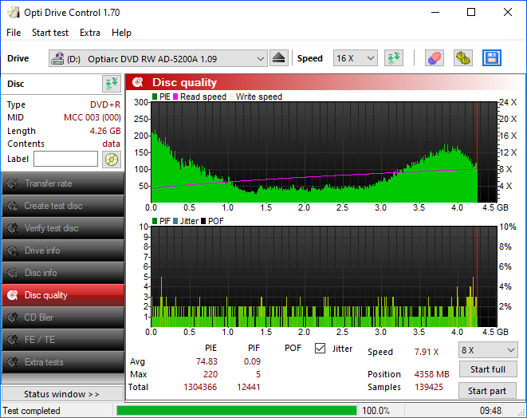Select the CD Bler sidebar item
Screen dimensions: 527x418
click(x=63, y=317)
